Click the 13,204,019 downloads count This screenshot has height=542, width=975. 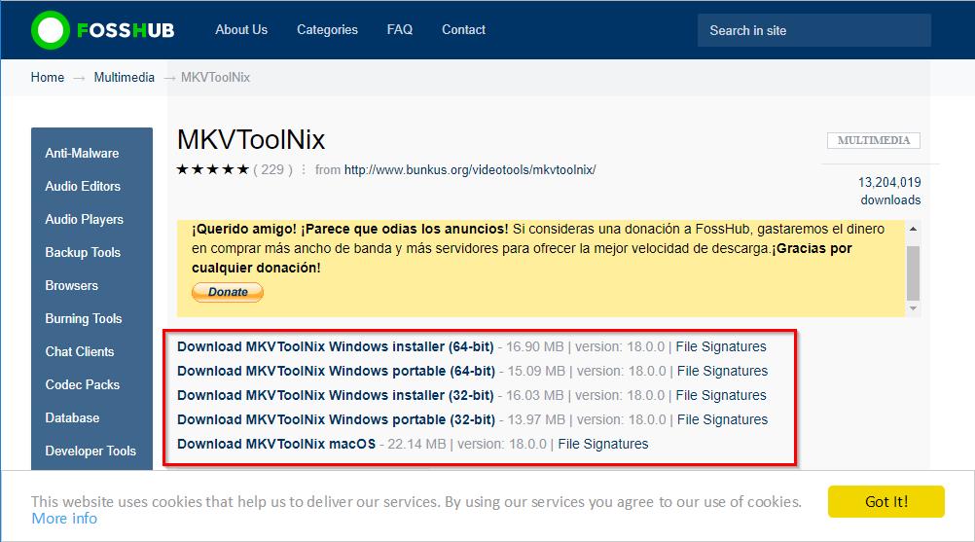coord(889,191)
